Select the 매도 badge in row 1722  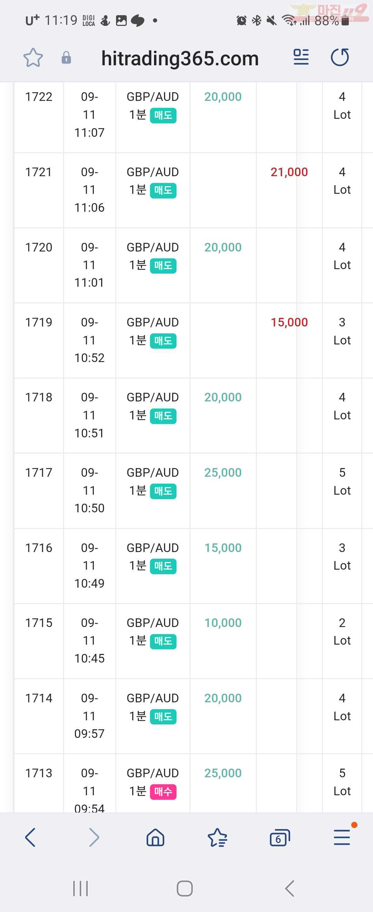163,115
